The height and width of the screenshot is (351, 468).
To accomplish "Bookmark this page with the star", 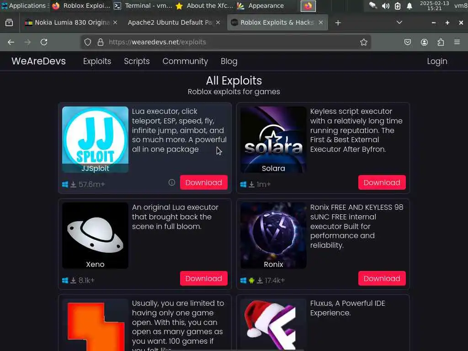I will pyautogui.click(x=363, y=42).
